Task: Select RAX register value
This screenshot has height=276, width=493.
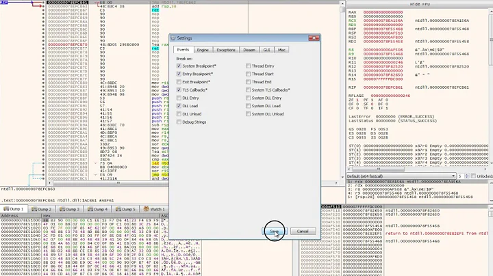Action: (383, 12)
